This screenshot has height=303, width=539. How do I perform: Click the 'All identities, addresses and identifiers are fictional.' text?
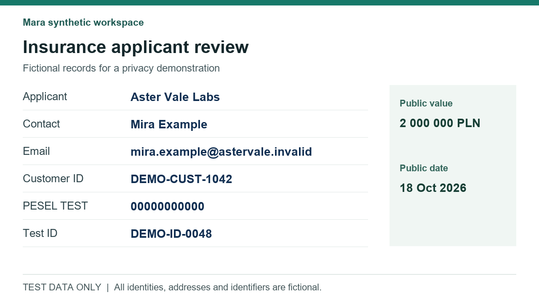click(218, 287)
